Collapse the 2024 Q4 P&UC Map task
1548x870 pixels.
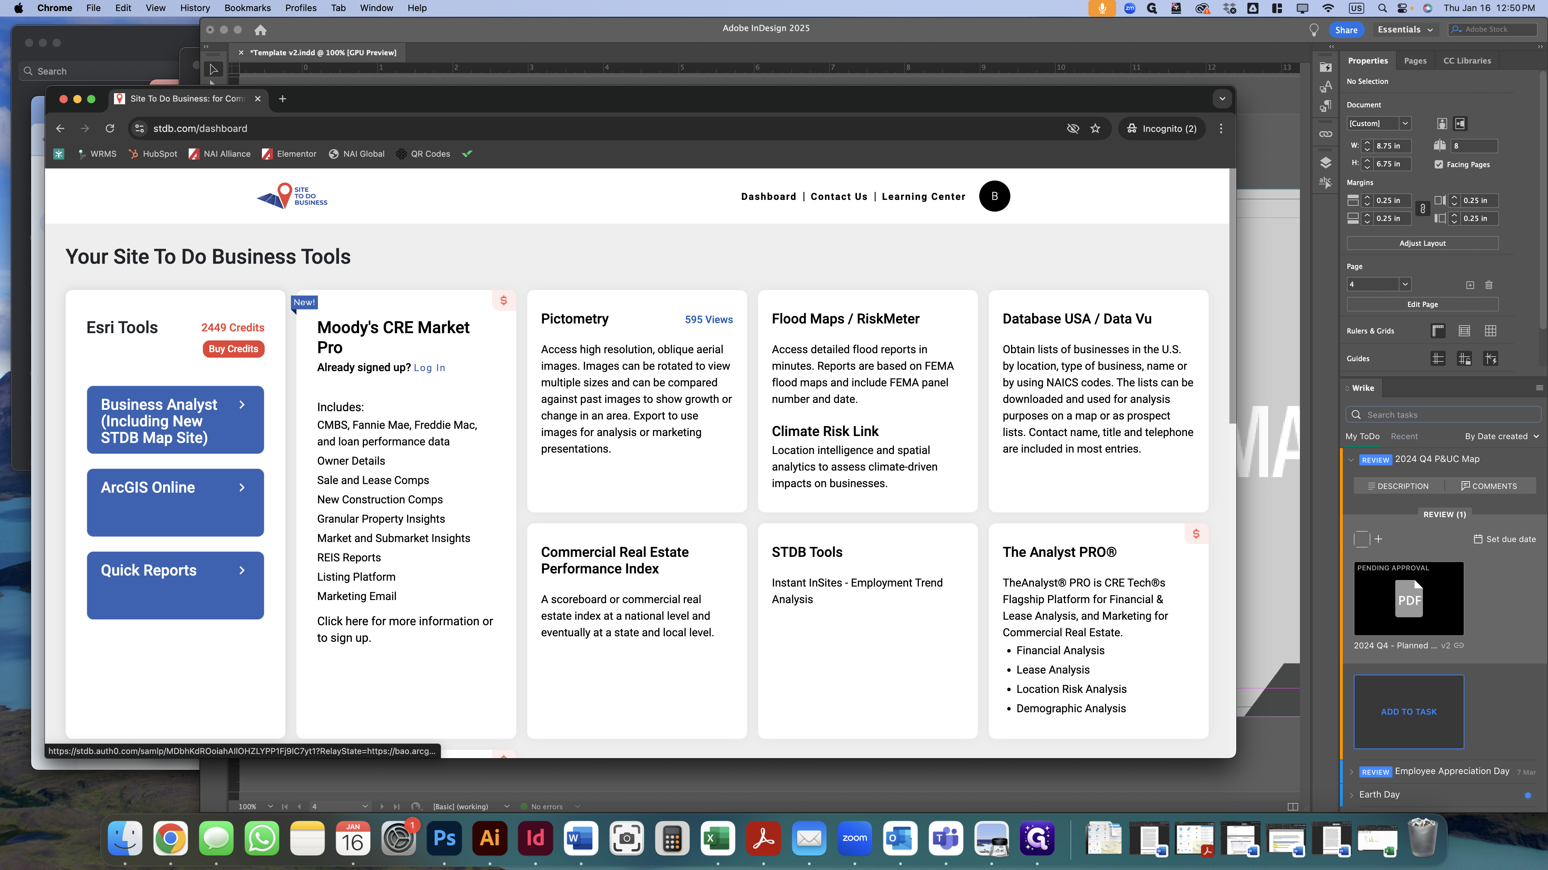point(1351,460)
